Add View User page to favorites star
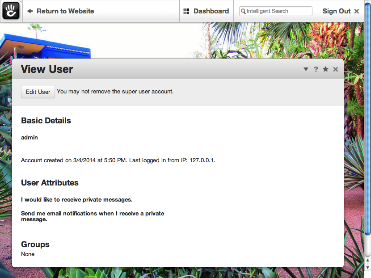The width and height of the screenshot is (371, 278). [x=325, y=69]
